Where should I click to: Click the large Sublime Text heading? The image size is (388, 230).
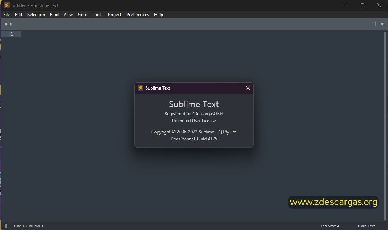[194, 104]
